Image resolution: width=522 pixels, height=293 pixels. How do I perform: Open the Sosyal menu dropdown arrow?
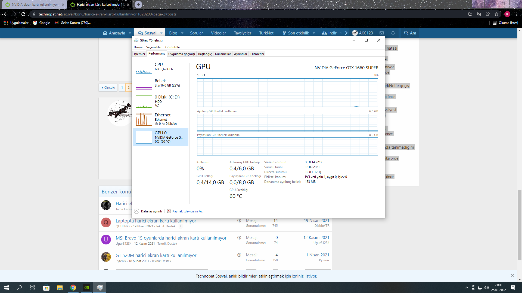(x=161, y=33)
